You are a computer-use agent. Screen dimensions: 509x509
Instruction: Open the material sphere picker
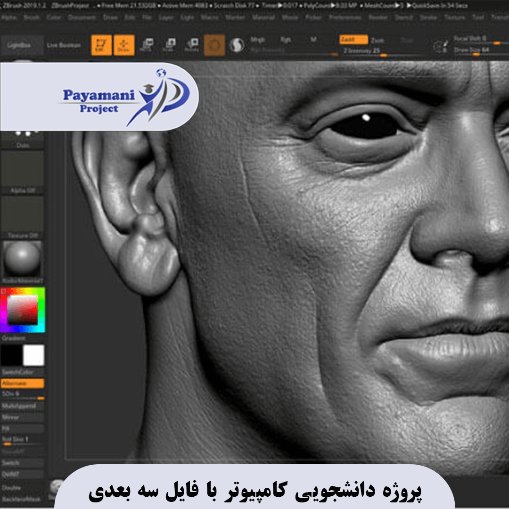point(23,259)
